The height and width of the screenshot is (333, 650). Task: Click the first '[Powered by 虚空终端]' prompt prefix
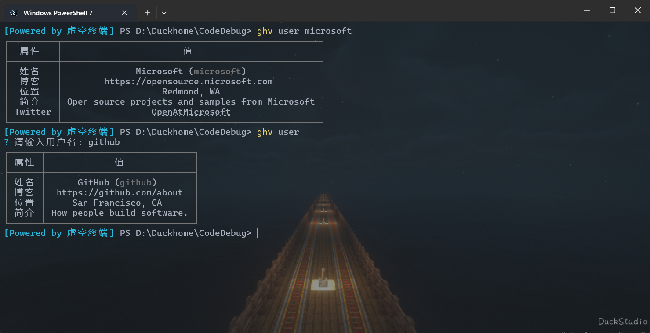pos(59,31)
